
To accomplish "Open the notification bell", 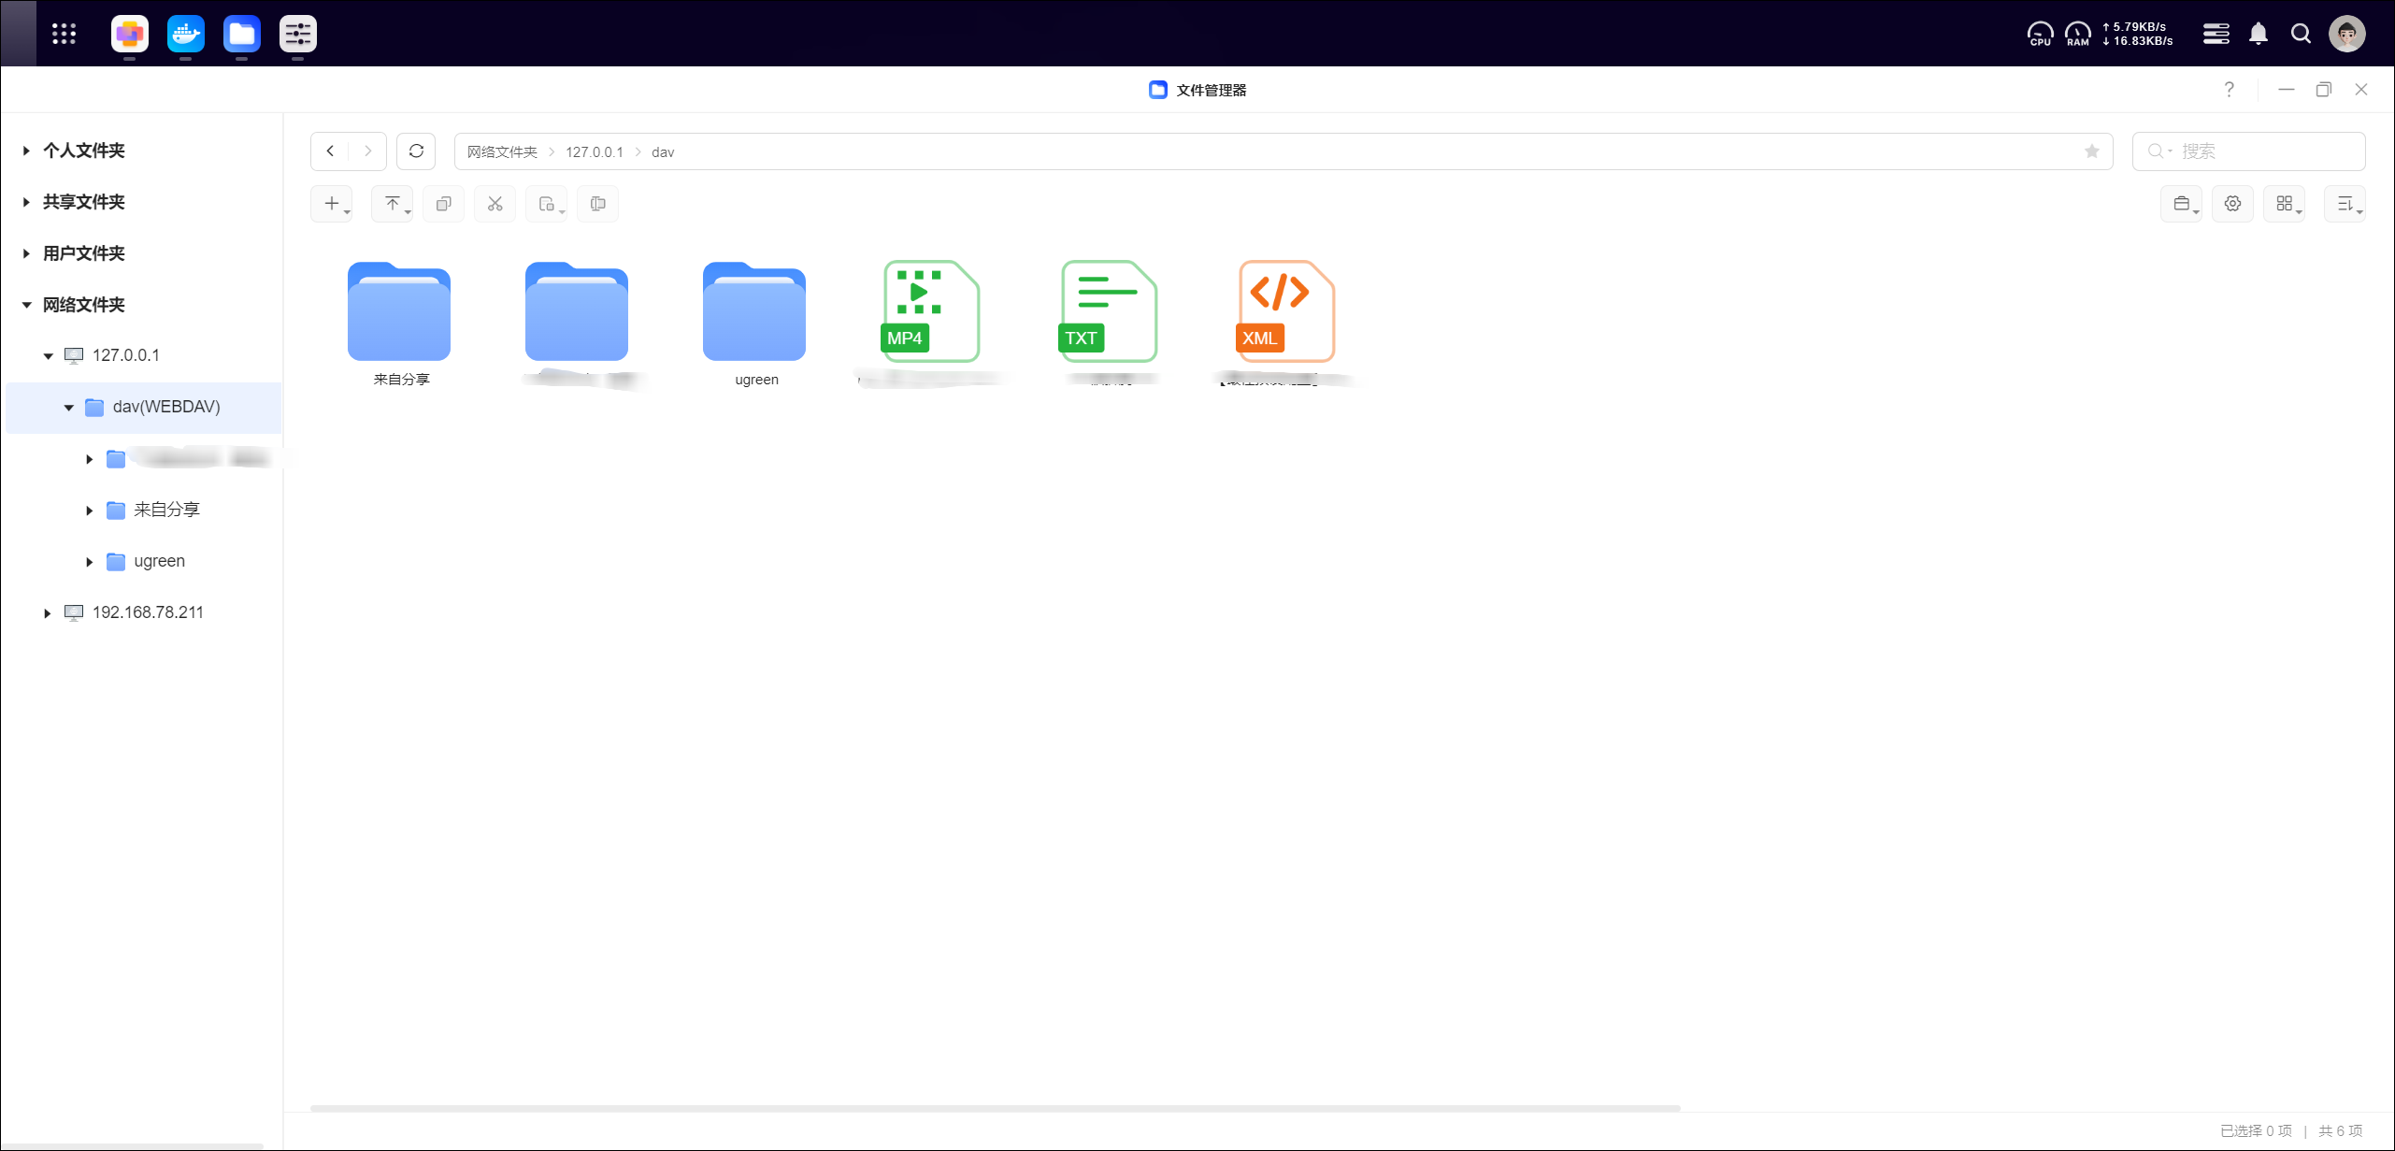I will 2258,35.
